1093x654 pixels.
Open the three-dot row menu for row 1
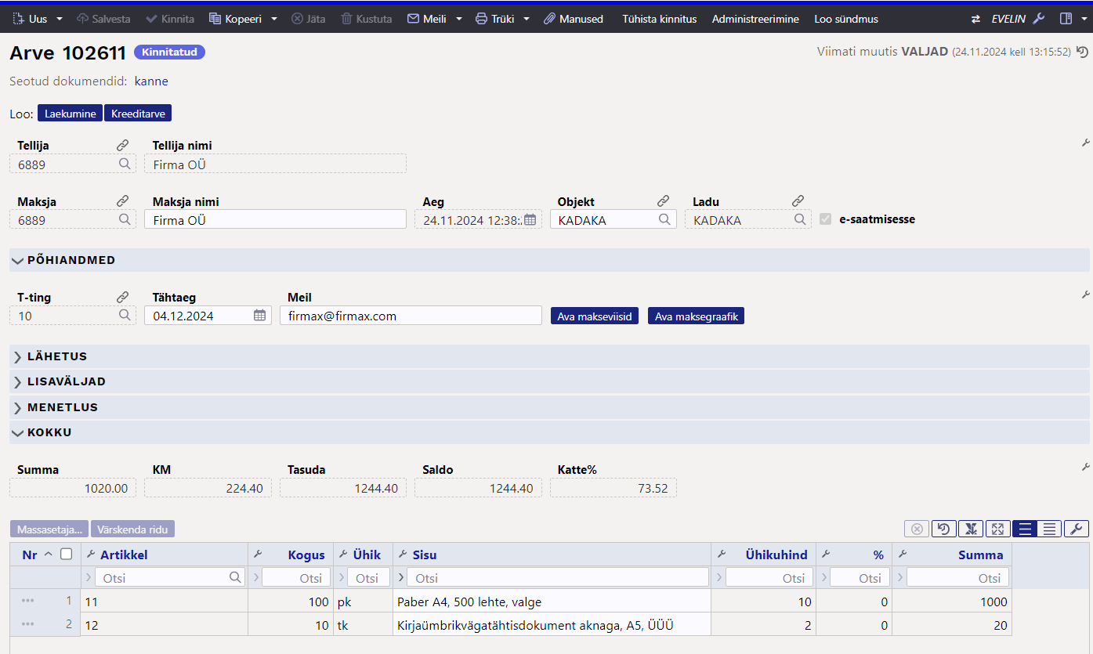click(28, 601)
